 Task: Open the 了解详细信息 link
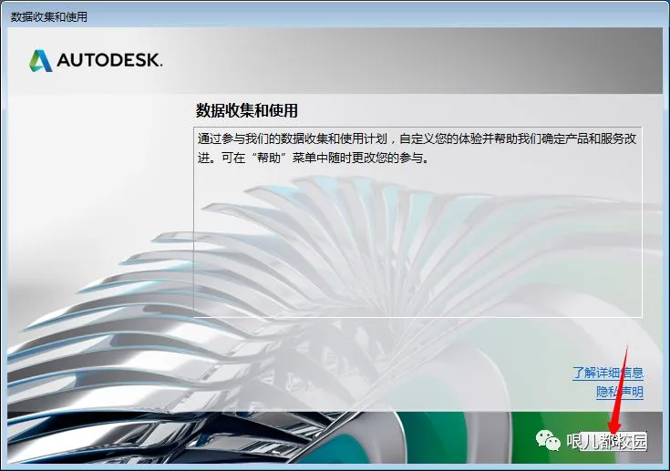pos(608,373)
